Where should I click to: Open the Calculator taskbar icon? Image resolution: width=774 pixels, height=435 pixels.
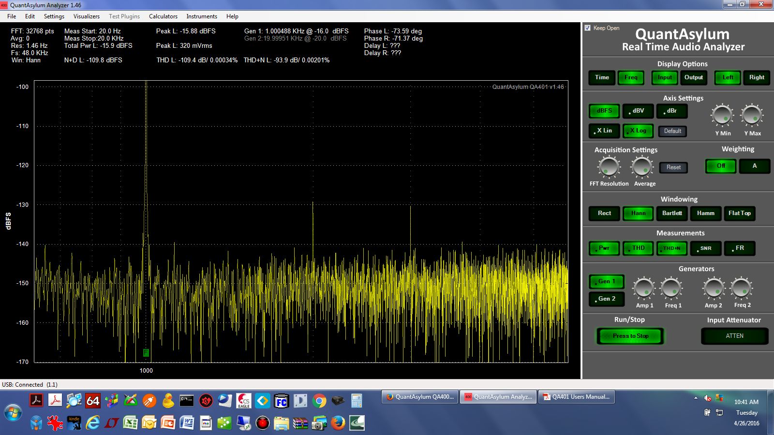[x=357, y=401]
